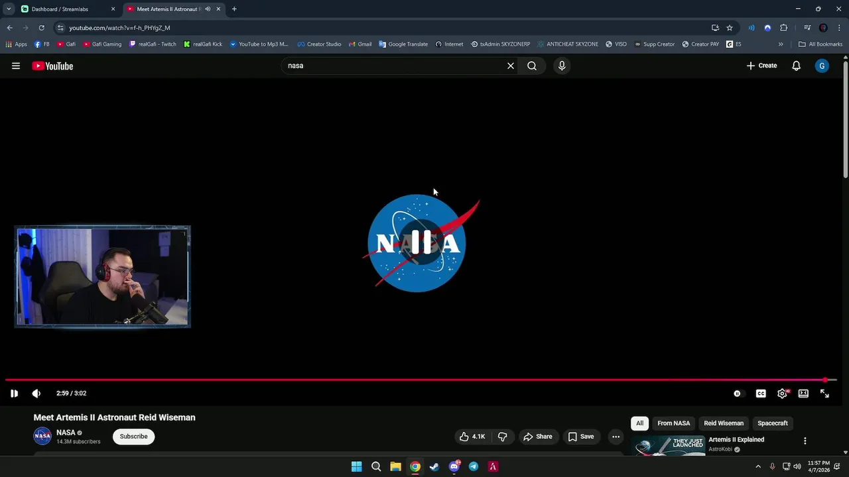Clear the nasa search text

[x=511, y=66]
